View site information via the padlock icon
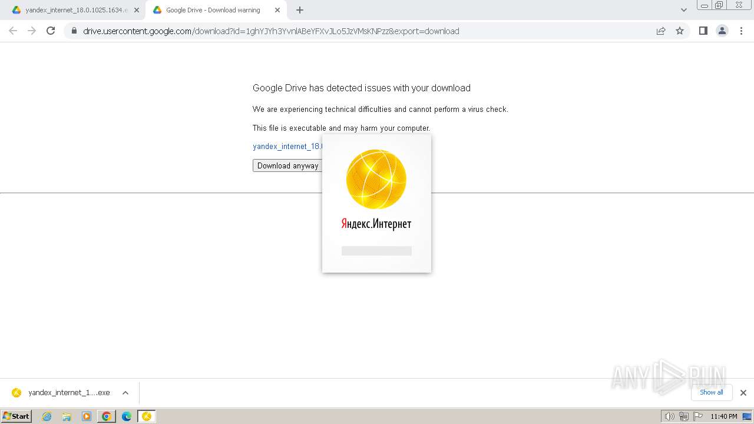 pos(74,31)
